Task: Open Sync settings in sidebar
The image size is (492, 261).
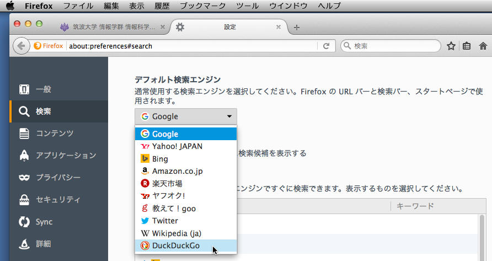Action: coord(58,222)
